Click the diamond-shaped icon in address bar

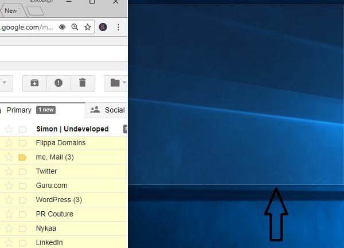(62, 27)
